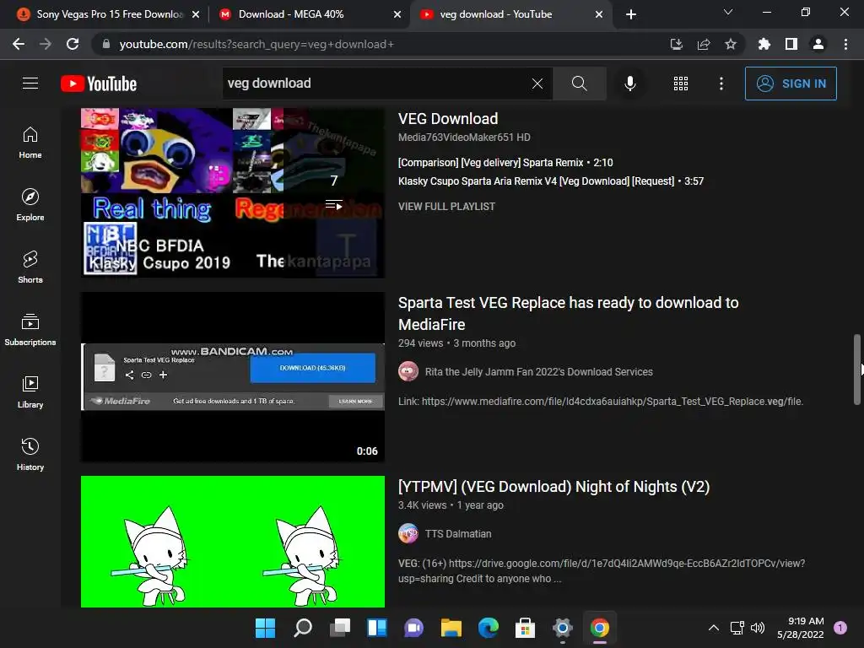Screen dimensions: 864x648
Task: Reload the page with the refresh icon
Action: point(73,44)
